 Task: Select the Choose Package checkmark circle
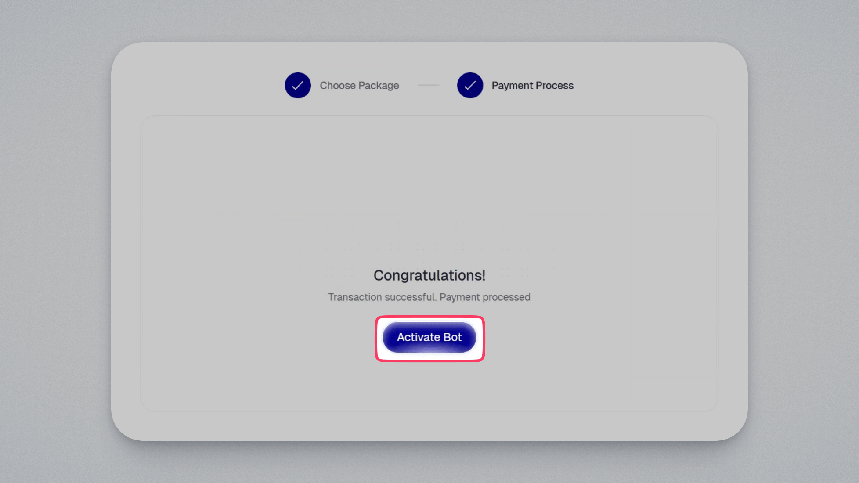[298, 85]
